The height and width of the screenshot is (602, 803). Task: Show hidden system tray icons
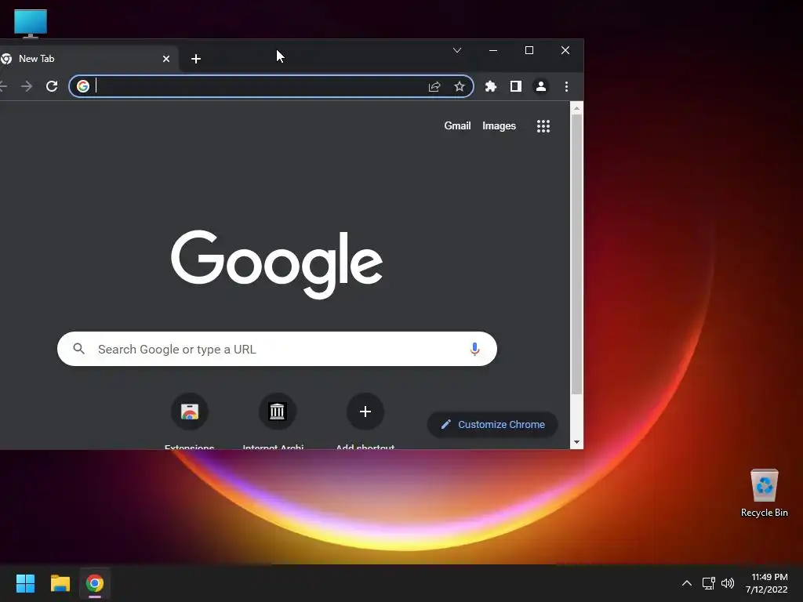687,583
